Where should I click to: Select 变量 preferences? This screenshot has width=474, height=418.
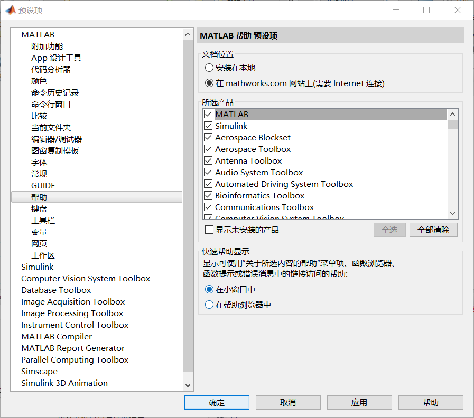pos(39,232)
